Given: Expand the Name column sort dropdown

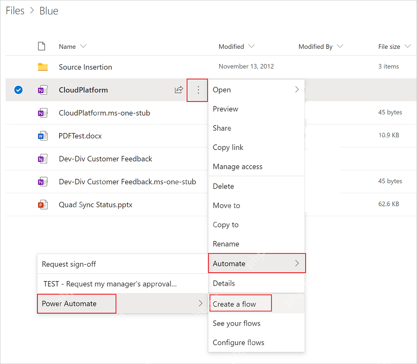Looking at the screenshot, I should click(x=83, y=46).
